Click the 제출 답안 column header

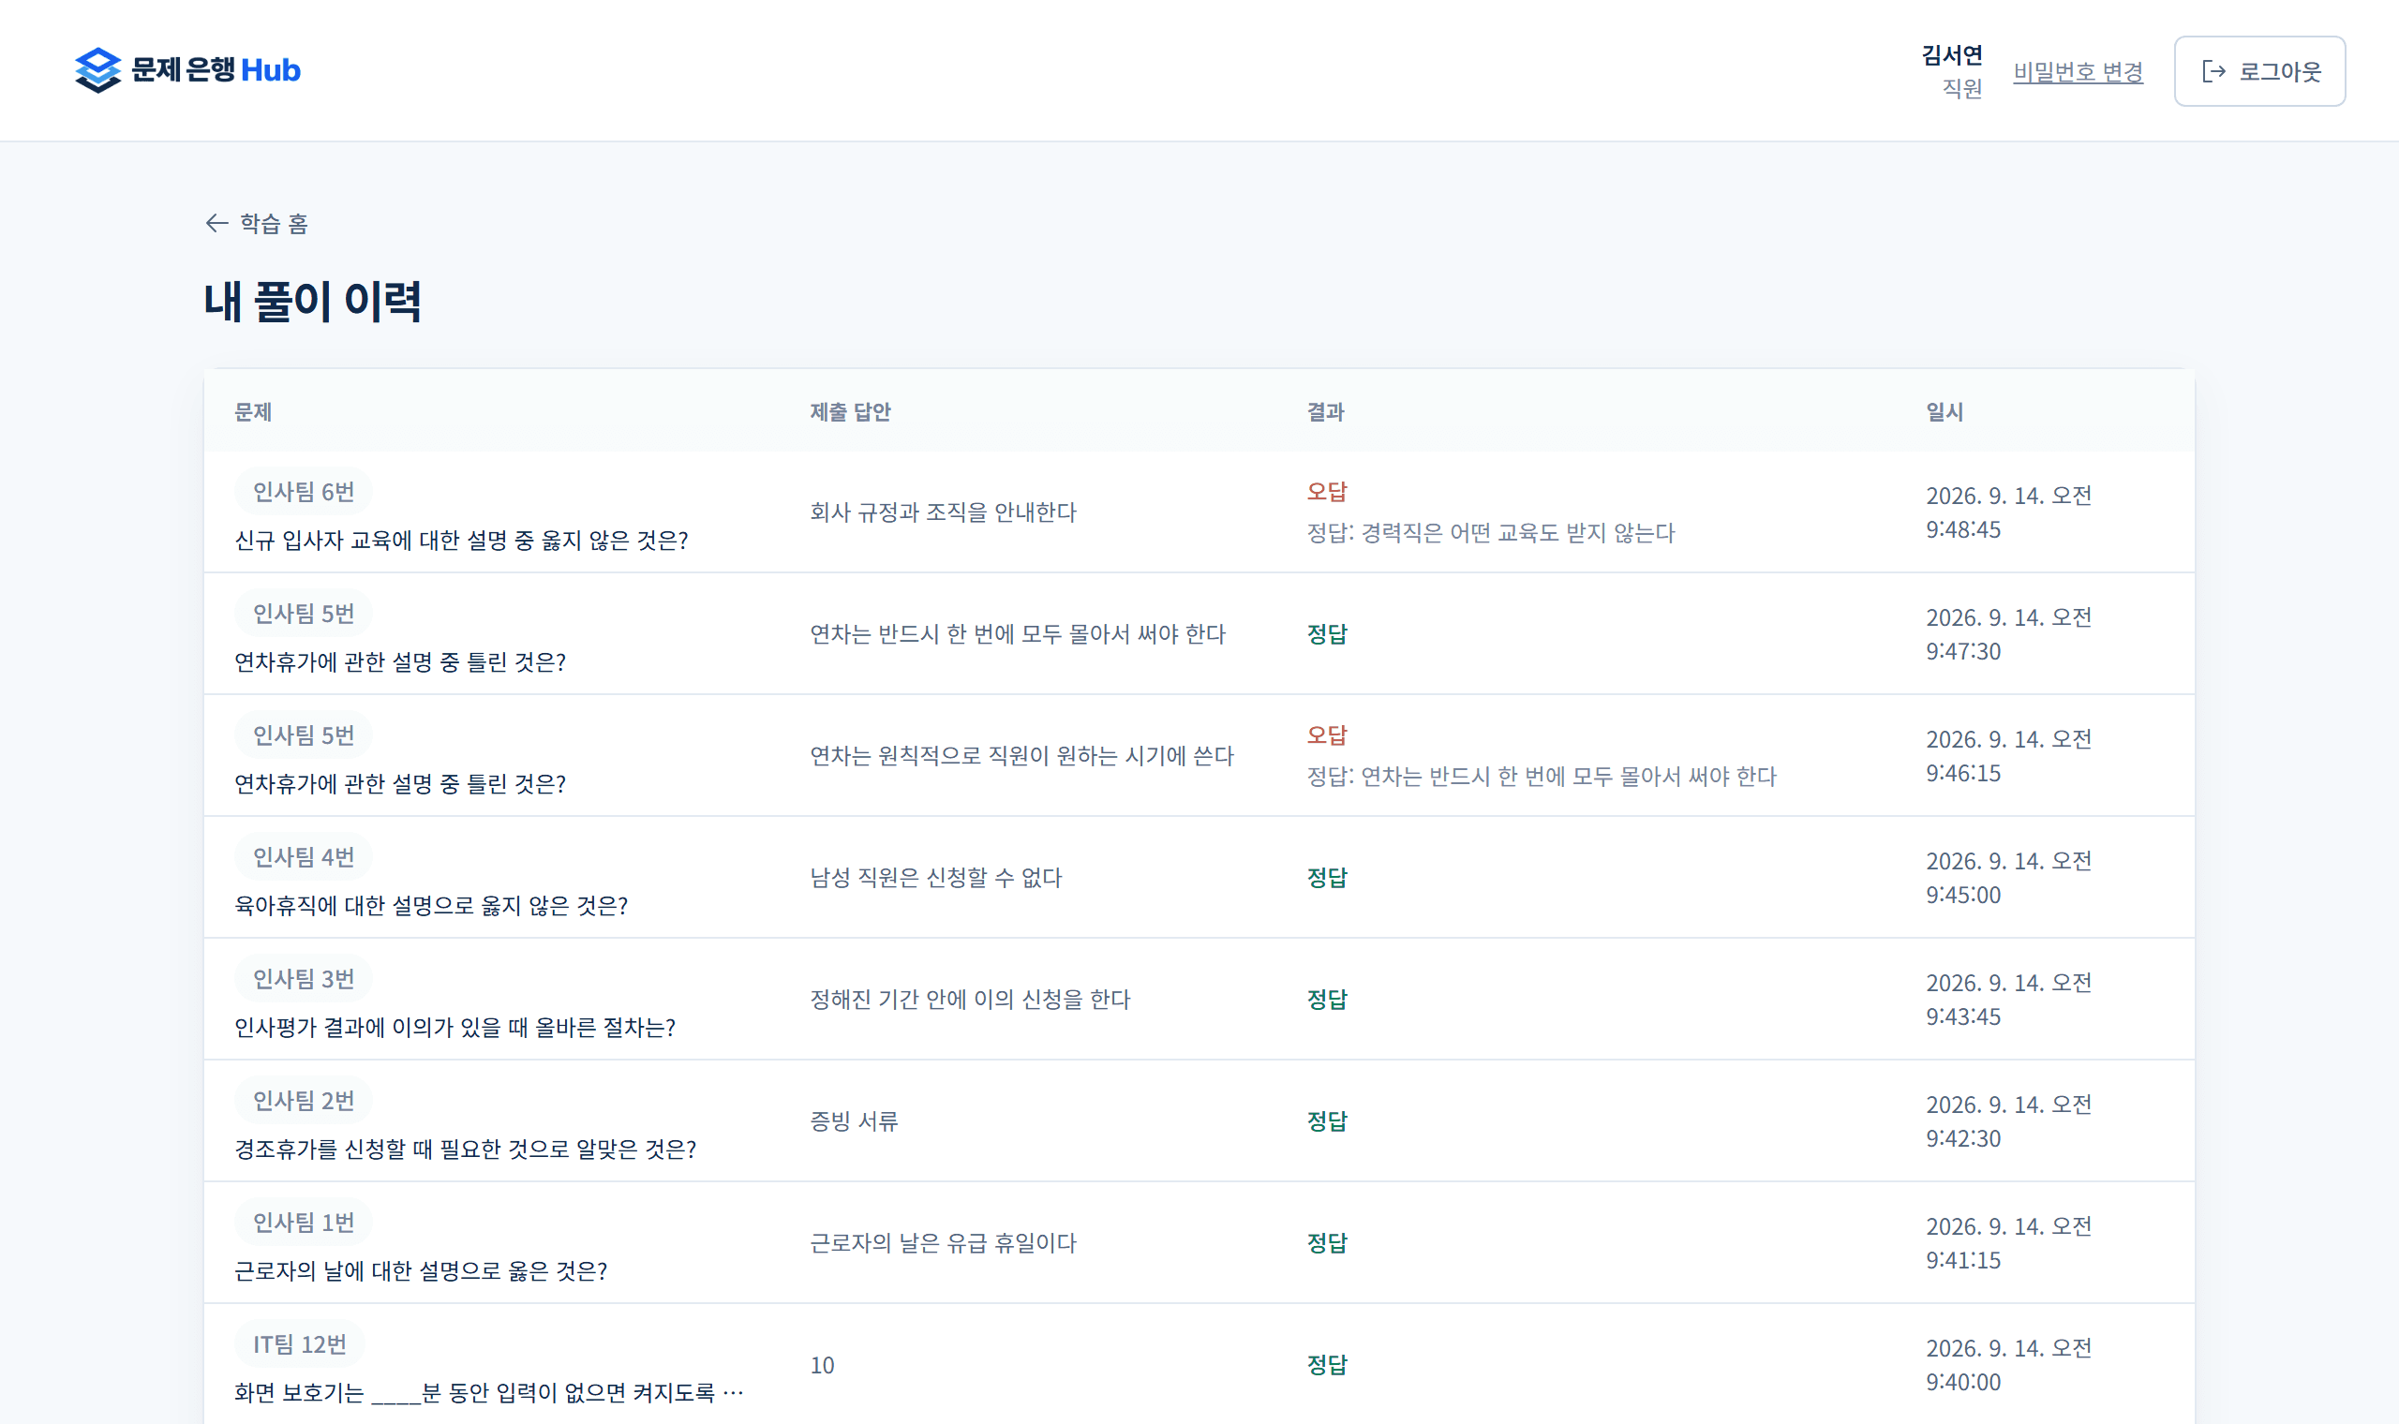point(850,411)
